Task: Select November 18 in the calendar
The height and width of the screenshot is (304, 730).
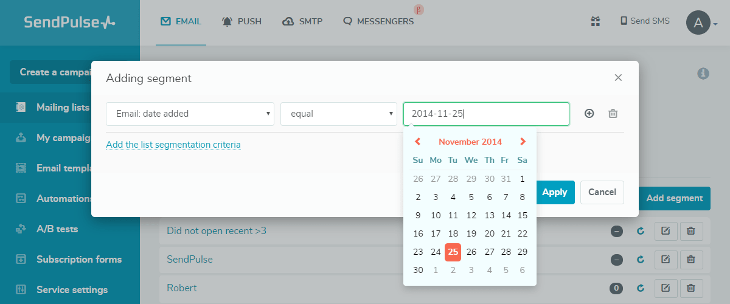Action: pos(453,233)
